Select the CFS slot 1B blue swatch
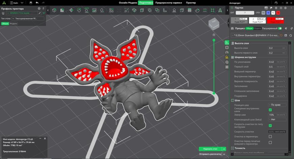Viewport: 294px width, 159px height. 268,13
